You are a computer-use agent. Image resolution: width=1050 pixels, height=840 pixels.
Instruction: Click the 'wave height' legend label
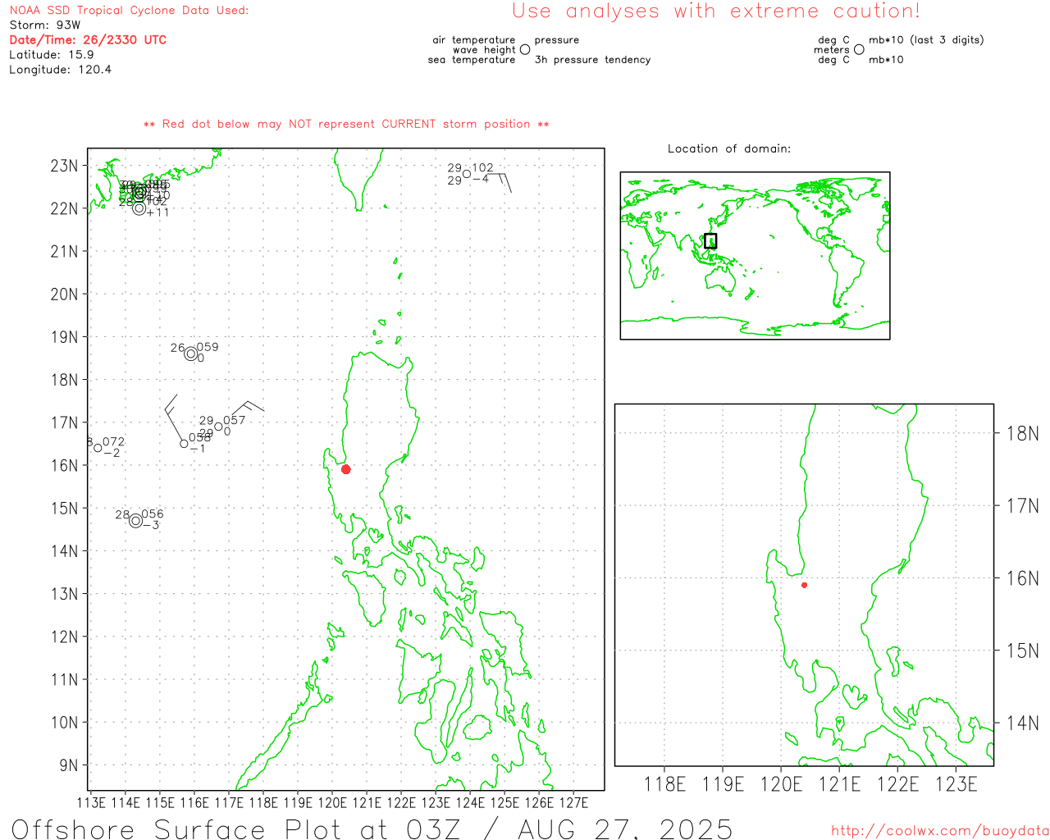[484, 50]
